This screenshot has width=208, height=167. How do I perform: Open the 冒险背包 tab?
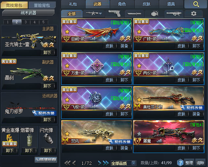tap(42, 5)
